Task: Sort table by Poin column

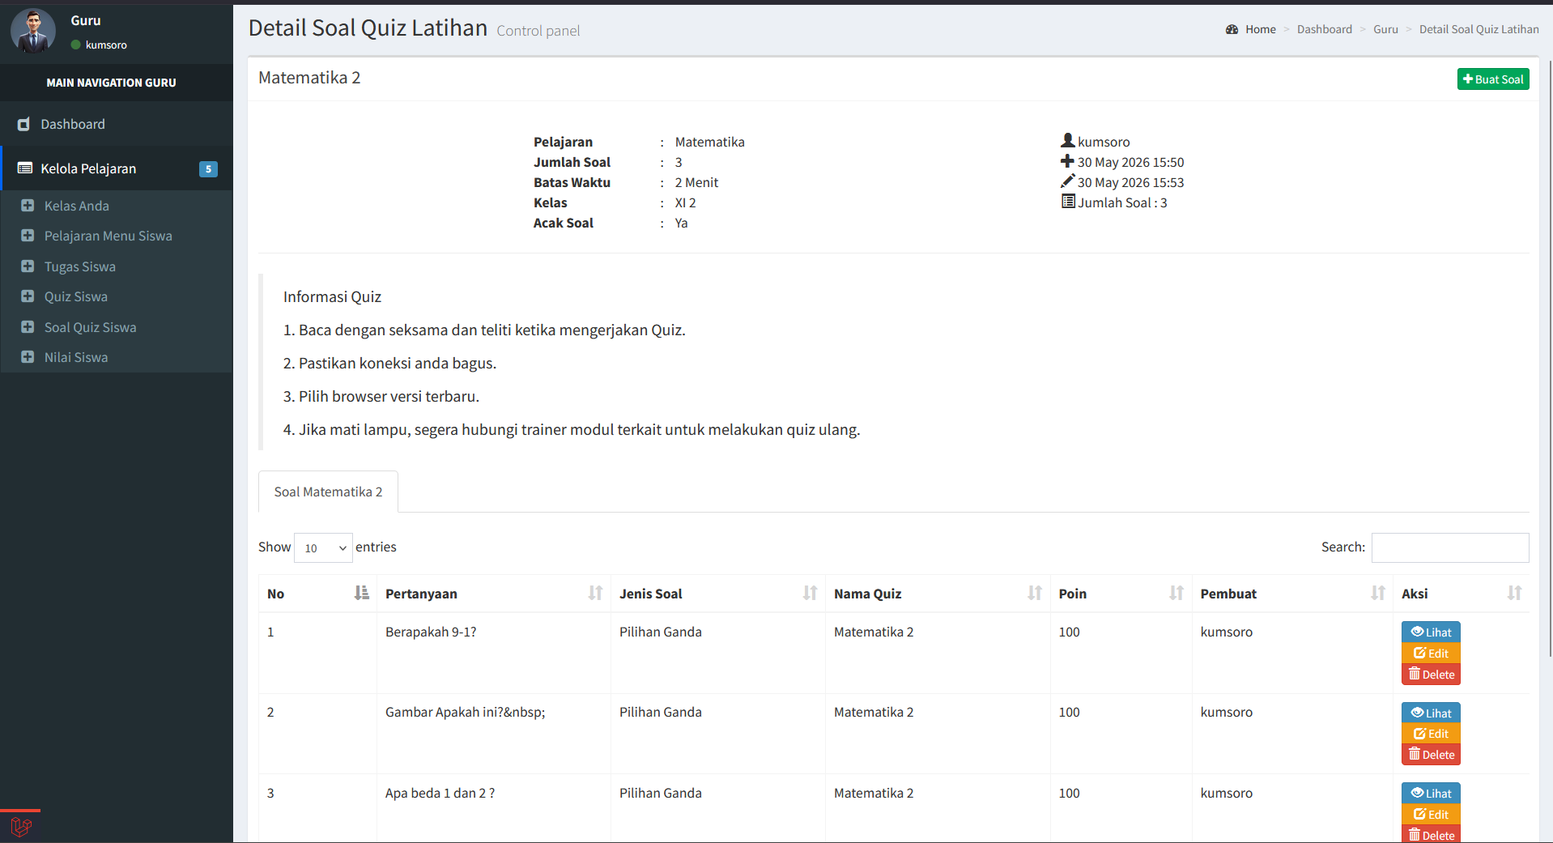Action: (x=1121, y=594)
